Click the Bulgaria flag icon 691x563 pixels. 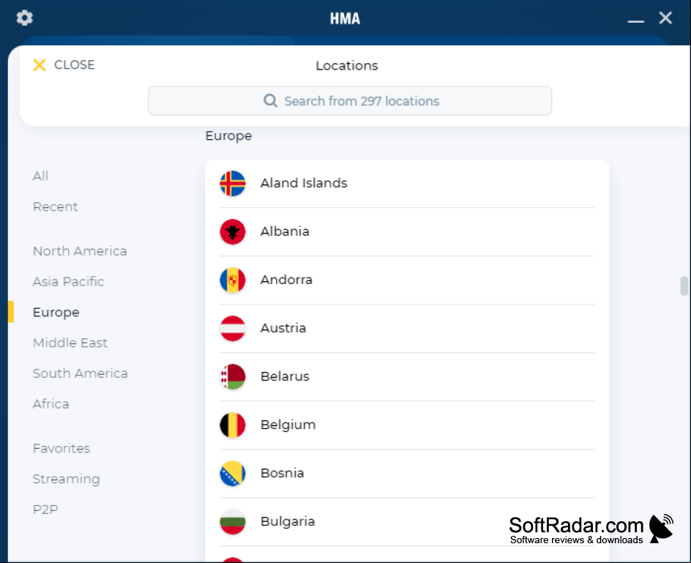coord(233,521)
